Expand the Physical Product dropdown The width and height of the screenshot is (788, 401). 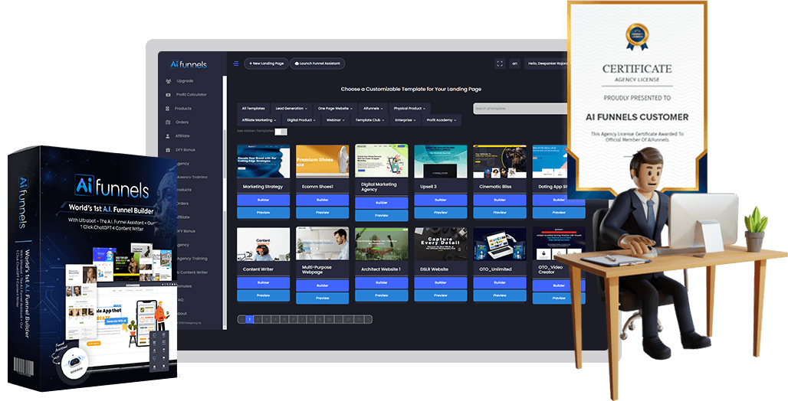(x=409, y=109)
